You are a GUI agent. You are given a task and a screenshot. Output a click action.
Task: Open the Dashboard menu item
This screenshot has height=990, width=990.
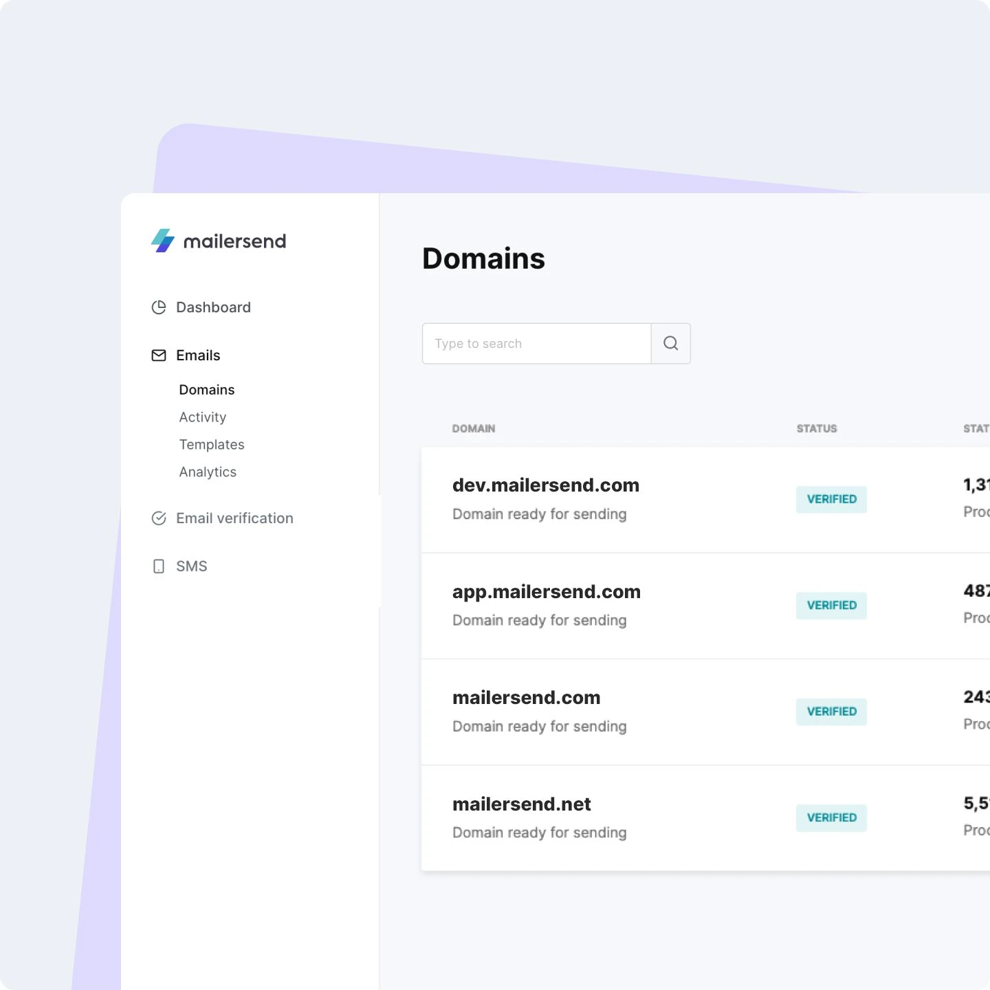[x=213, y=307]
